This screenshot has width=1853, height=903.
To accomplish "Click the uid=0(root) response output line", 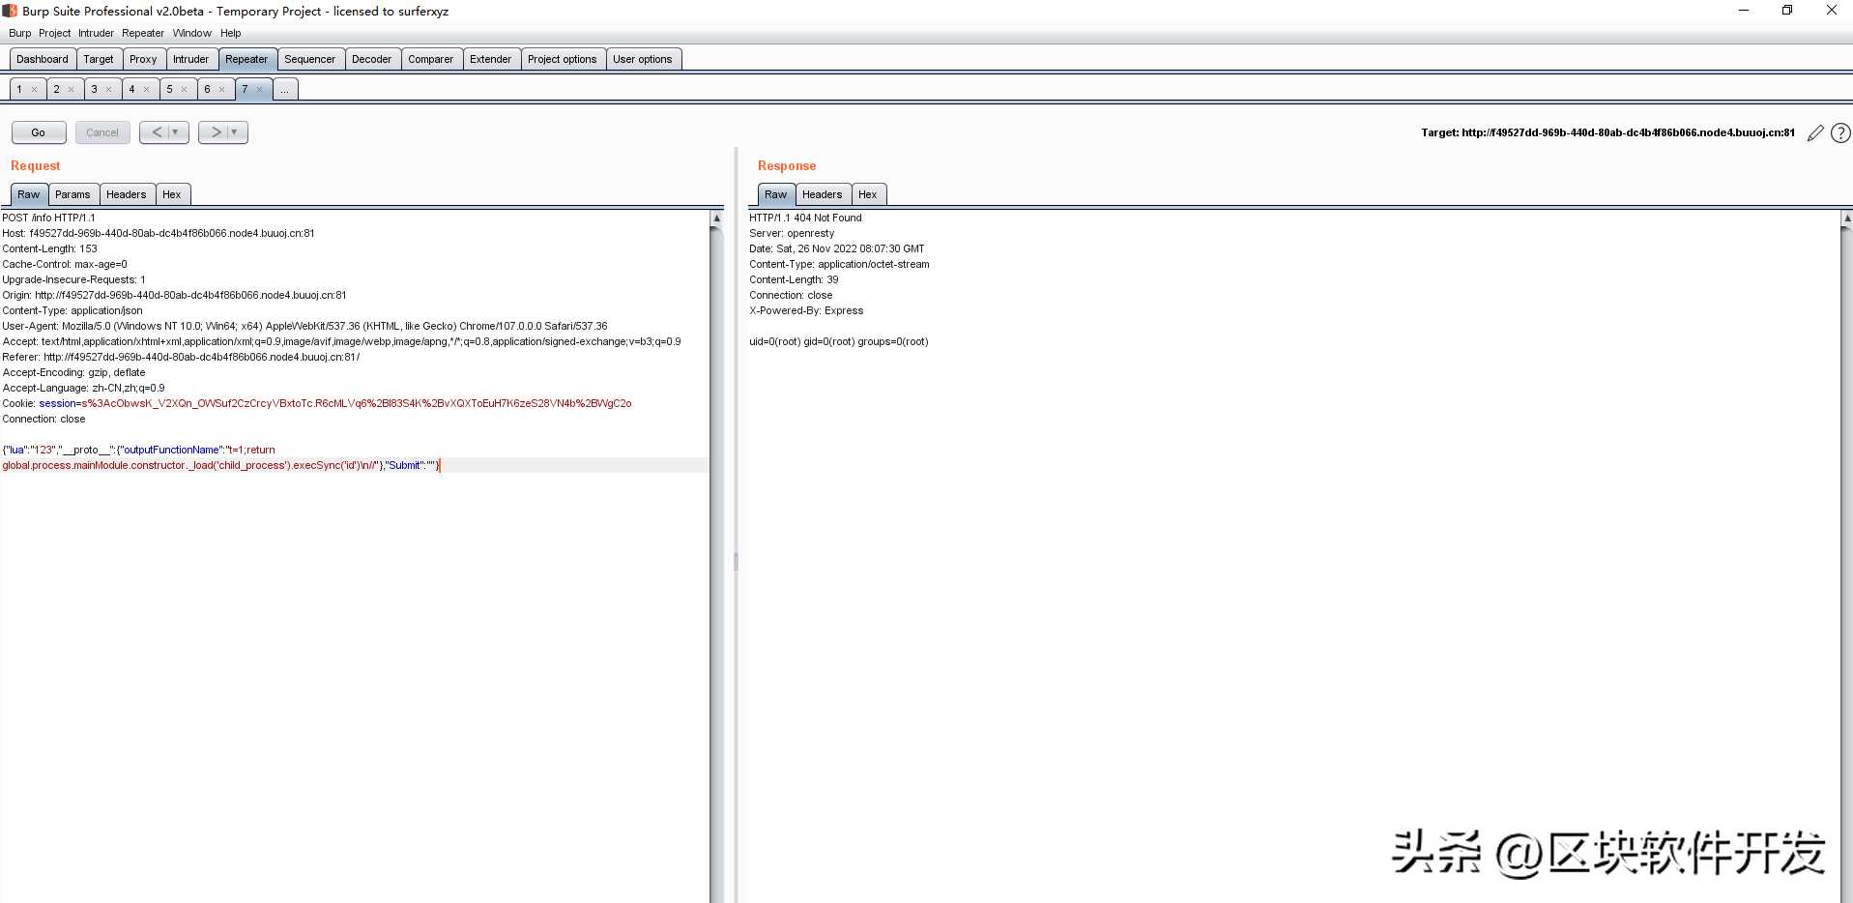I will pyautogui.click(x=839, y=341).
